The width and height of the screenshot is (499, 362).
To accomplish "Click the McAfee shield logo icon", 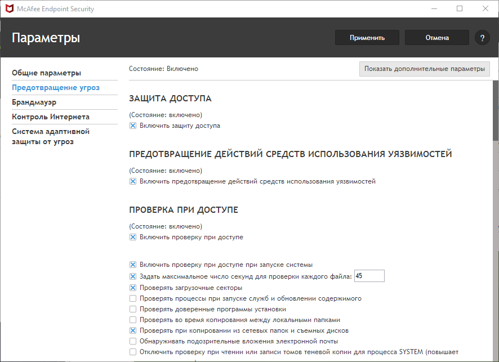I will [x=10, y=8].
